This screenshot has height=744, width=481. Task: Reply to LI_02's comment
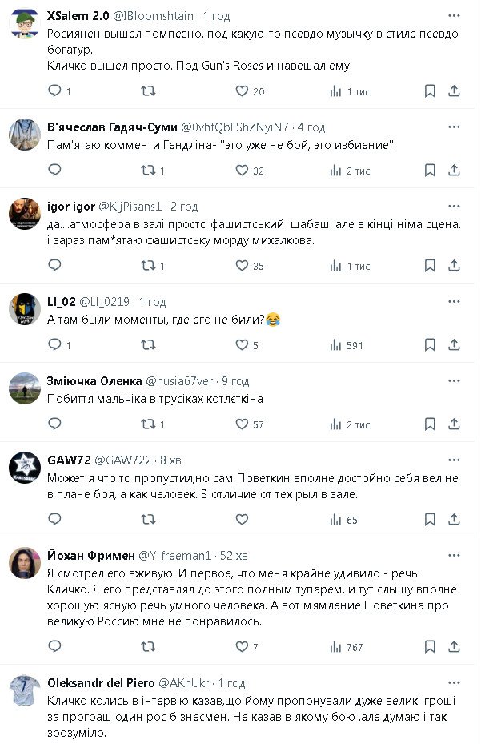(55, 345)
